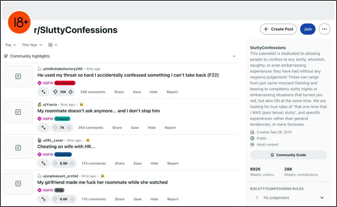Collapse the Community highlights section
337x207 pixels.
(x=234, y=56)
